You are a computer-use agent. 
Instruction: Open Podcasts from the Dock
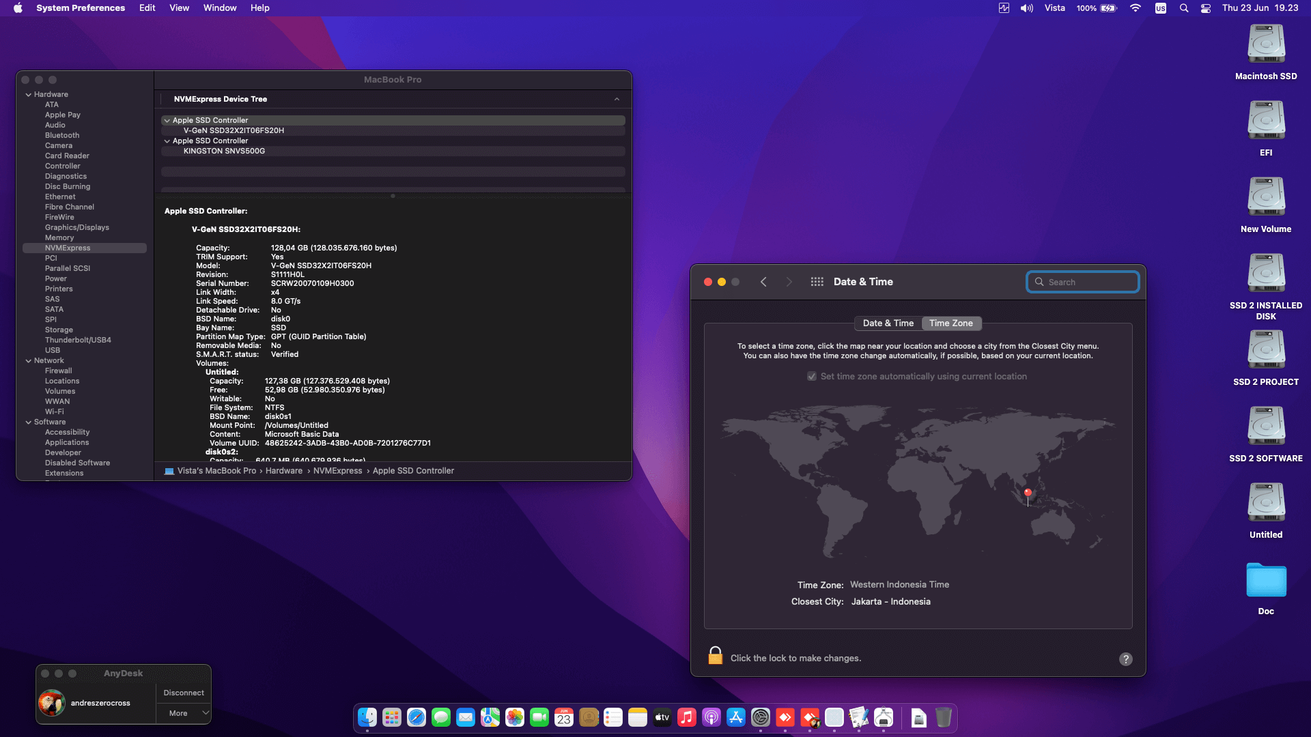711,717
